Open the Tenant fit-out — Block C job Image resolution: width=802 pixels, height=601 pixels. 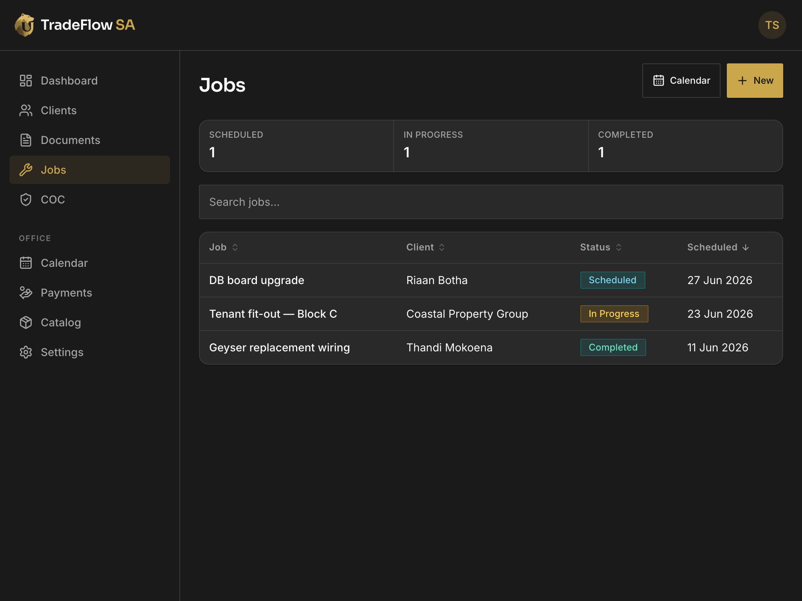point(273,314)
